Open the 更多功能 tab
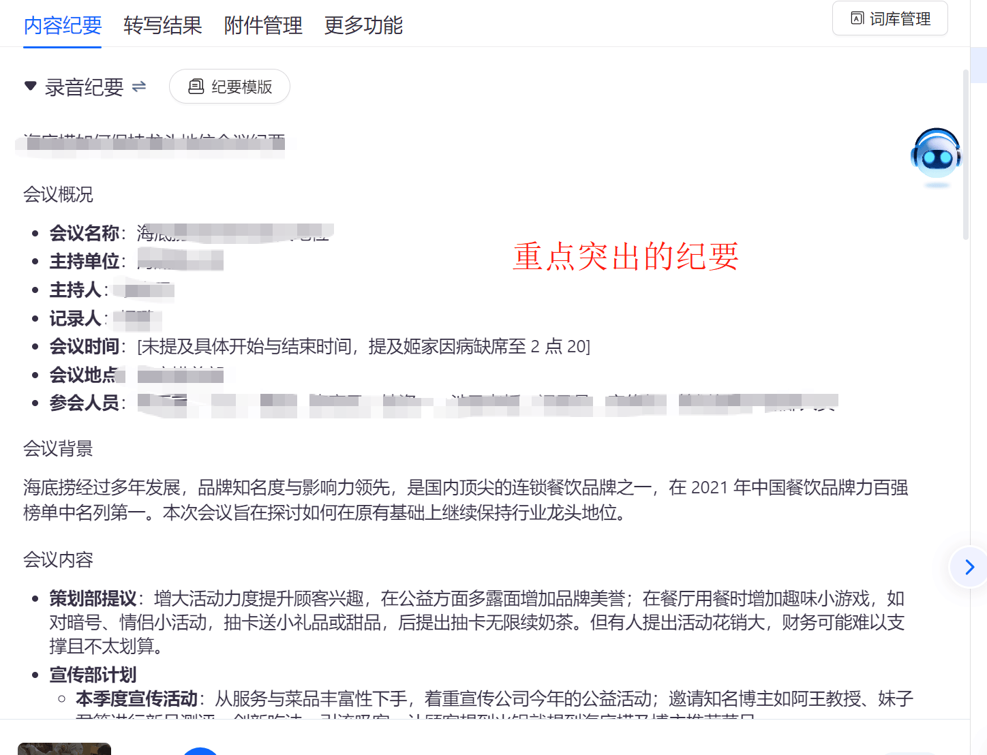987x755 pixels. coord(363,25)
